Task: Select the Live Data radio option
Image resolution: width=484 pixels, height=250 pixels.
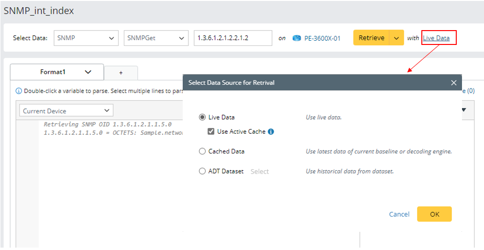Action: (202, 117)
